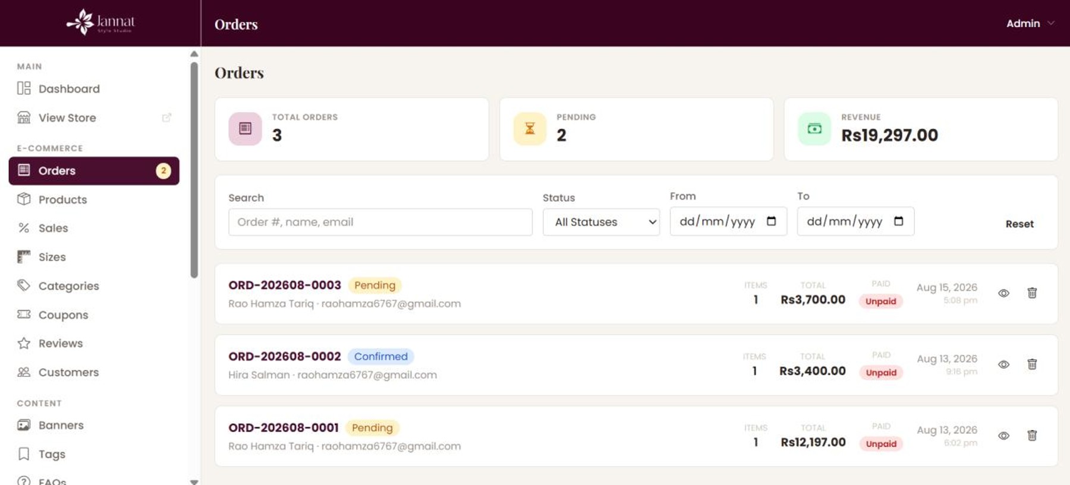Click the Jannat logo in header
The image size is (1070, 485).
(x=100, y=23)
